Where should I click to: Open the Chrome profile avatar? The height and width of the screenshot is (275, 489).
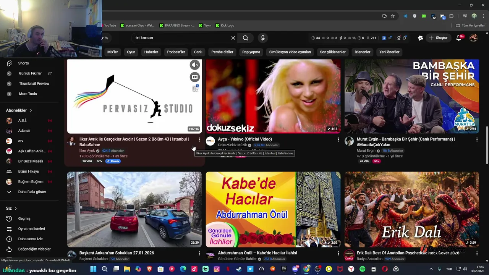pyautogui.click(x=474, y=16)
